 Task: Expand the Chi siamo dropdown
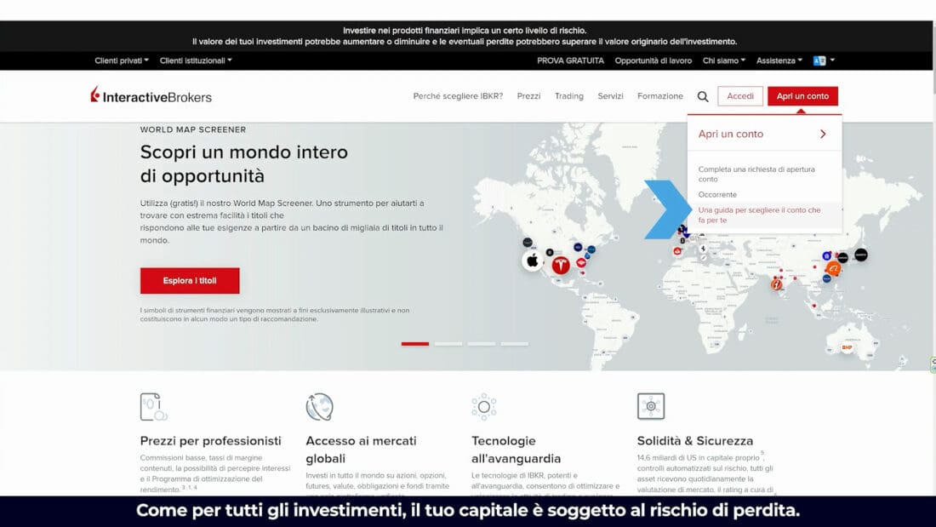coord(723,60)
